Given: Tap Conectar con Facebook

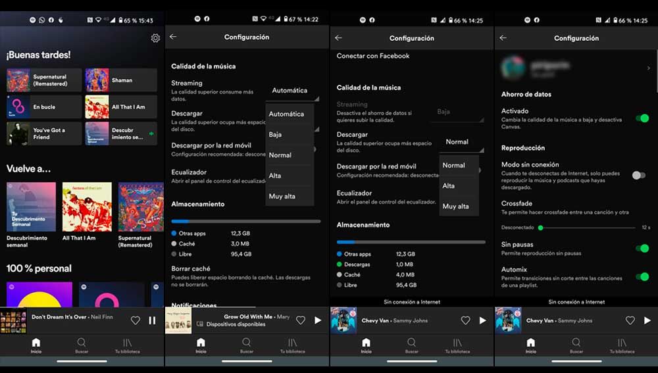Looking at the screenshot, I should point(372,56).
